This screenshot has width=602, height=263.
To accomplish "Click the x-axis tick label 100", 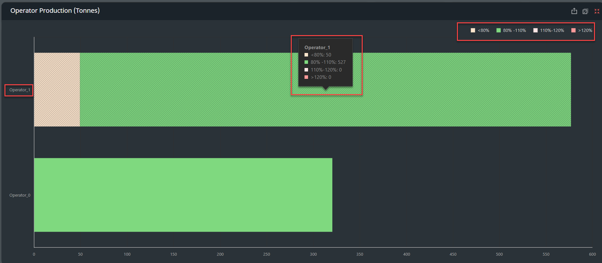I will (127, 254).
